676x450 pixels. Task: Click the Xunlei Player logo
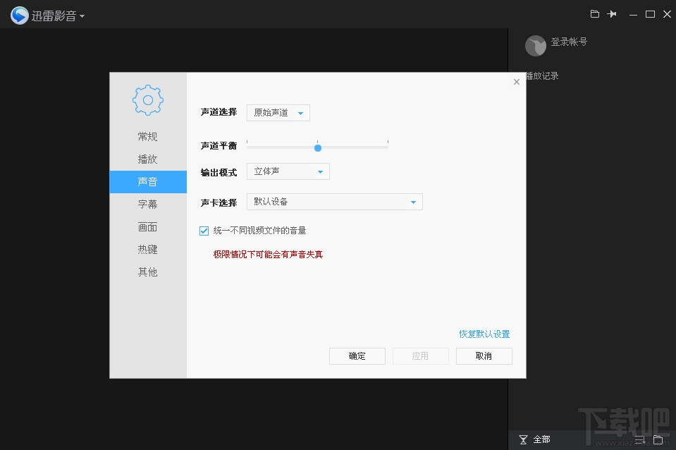[19, 14]
